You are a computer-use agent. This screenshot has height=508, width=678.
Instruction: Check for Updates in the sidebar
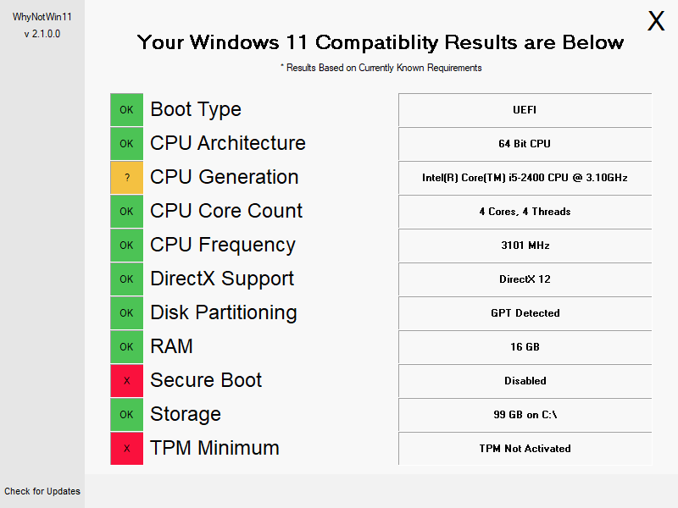42,491
